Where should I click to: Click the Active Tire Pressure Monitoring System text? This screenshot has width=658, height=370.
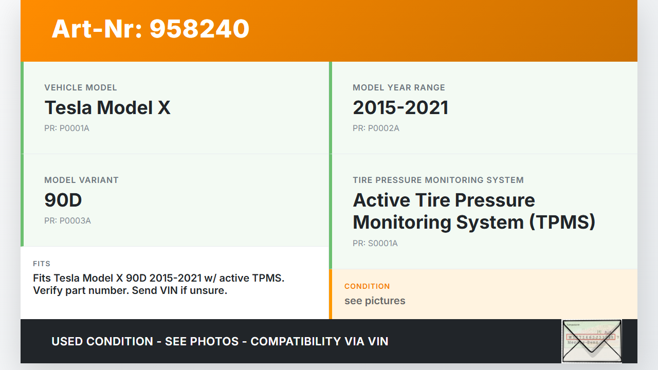click(x=473, y=211)
